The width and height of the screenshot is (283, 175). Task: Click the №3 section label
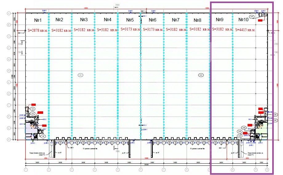point(84,19)
